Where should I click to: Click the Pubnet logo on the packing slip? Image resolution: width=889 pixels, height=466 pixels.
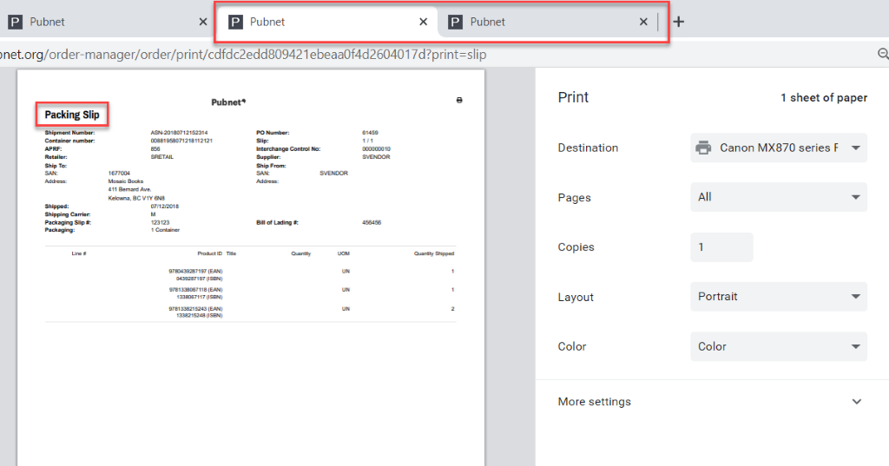(x=228, y=102)
